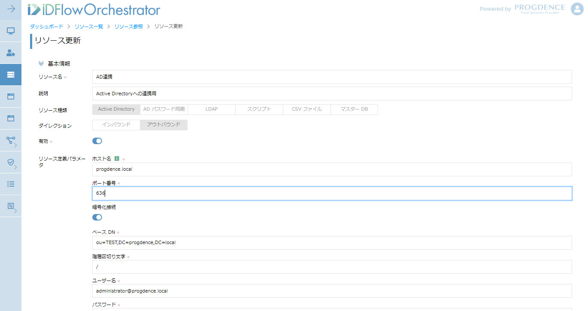This screenshot has height=311, width=588.
Task: Click the sliders settings sidebar icon
Action: pyautogui.click(x=11, y=206)
